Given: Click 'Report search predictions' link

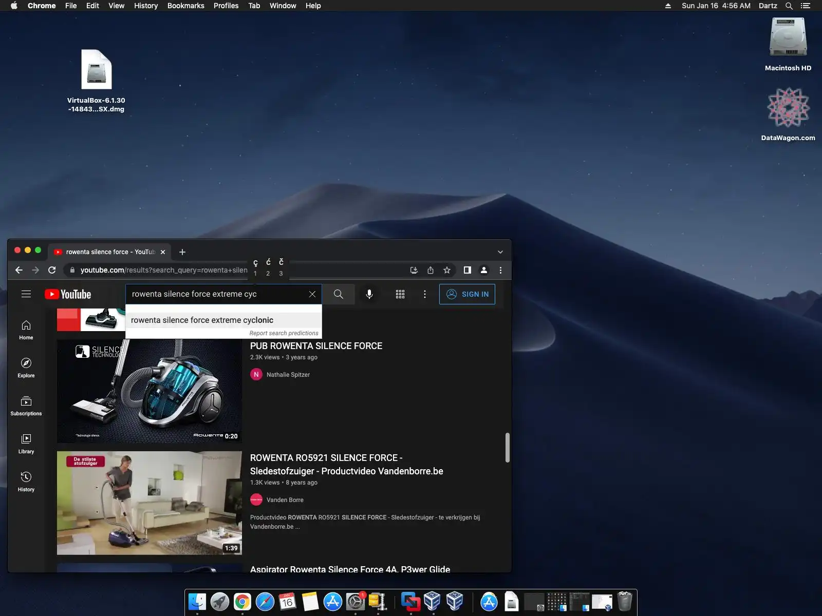Looking at the screenshot, I should click(x=284, y=333).
